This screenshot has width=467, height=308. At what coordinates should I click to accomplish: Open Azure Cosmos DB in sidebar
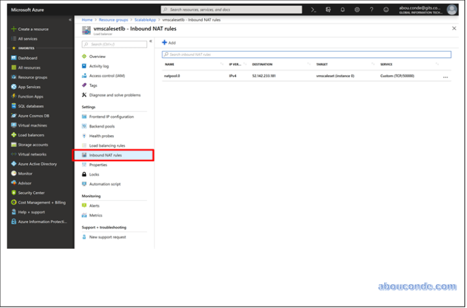click(33, 115)
